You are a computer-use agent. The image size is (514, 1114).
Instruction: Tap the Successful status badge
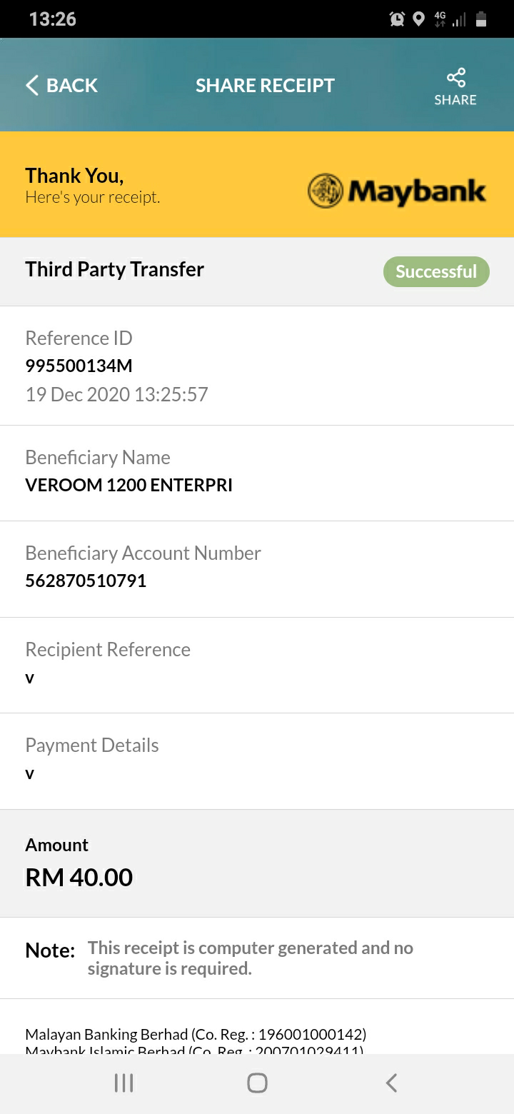pos(436,272)
